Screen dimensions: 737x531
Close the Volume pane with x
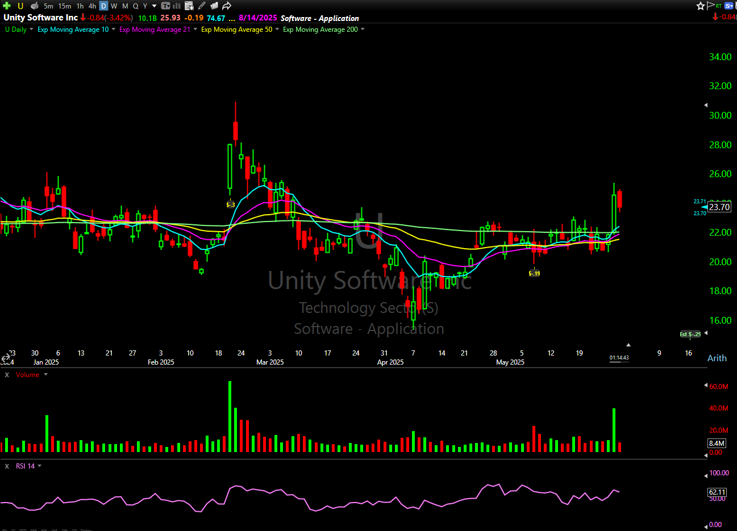[x=7, y=375]
